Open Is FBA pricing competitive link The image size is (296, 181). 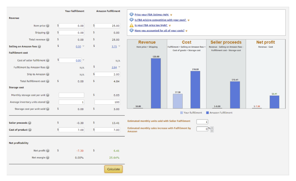[161, 20]
